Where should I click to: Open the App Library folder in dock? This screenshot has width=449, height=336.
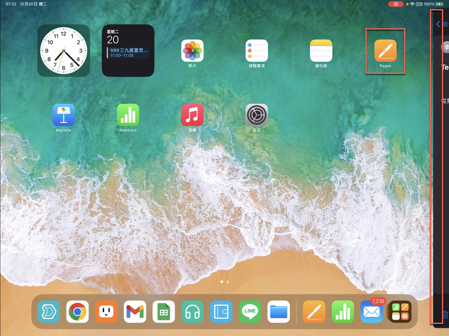[x=400, y=312]
